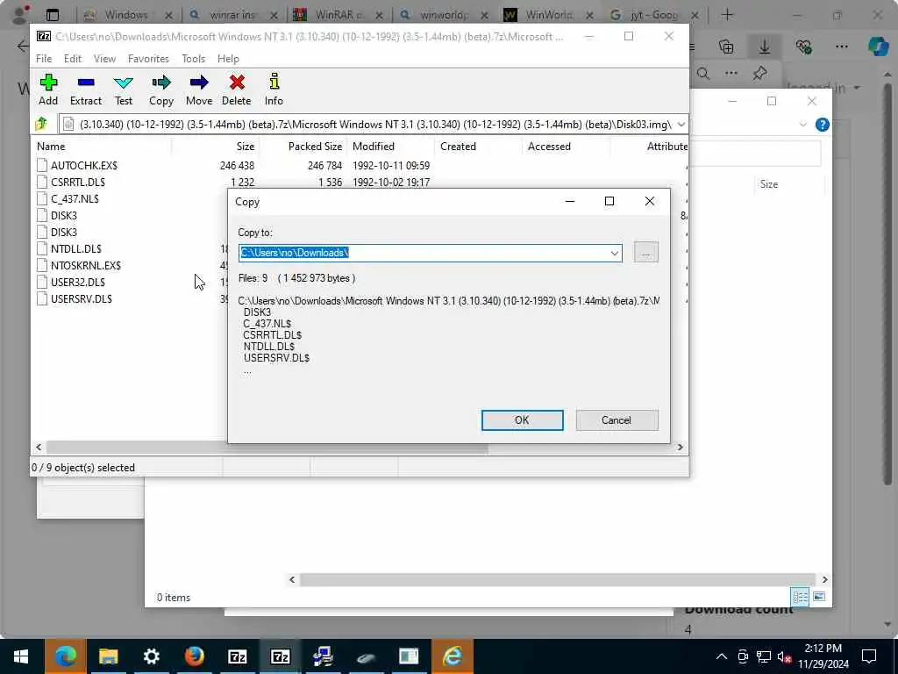Image resolution: width=898 pixels, height=674 pixels.
Task: Browse for destination folder with the ... button
Action: click(646, 252)
